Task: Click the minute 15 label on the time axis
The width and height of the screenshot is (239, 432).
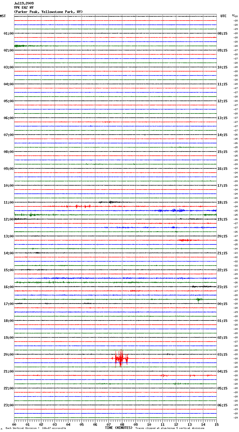Action: click(217, 424)
